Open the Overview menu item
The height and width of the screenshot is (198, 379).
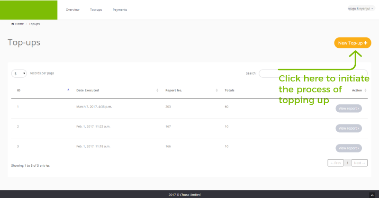click(x=72, y=10)
